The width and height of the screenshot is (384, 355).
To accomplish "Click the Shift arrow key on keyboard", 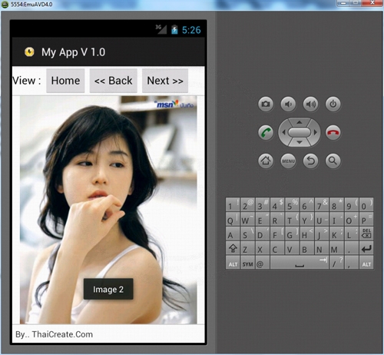I will point(233,248).
